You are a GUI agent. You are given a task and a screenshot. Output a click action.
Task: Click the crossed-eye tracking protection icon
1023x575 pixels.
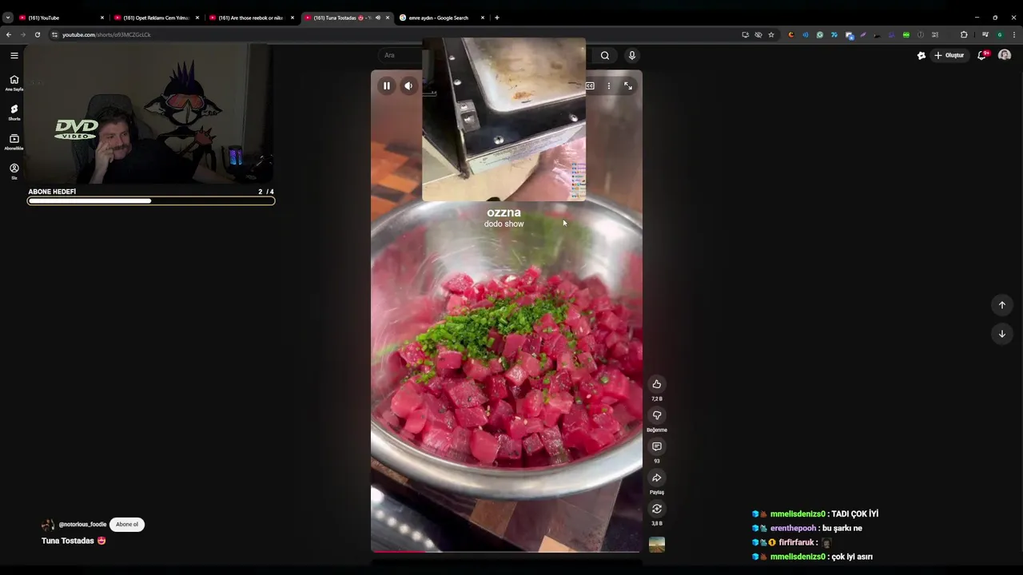[x=758, y=34]
